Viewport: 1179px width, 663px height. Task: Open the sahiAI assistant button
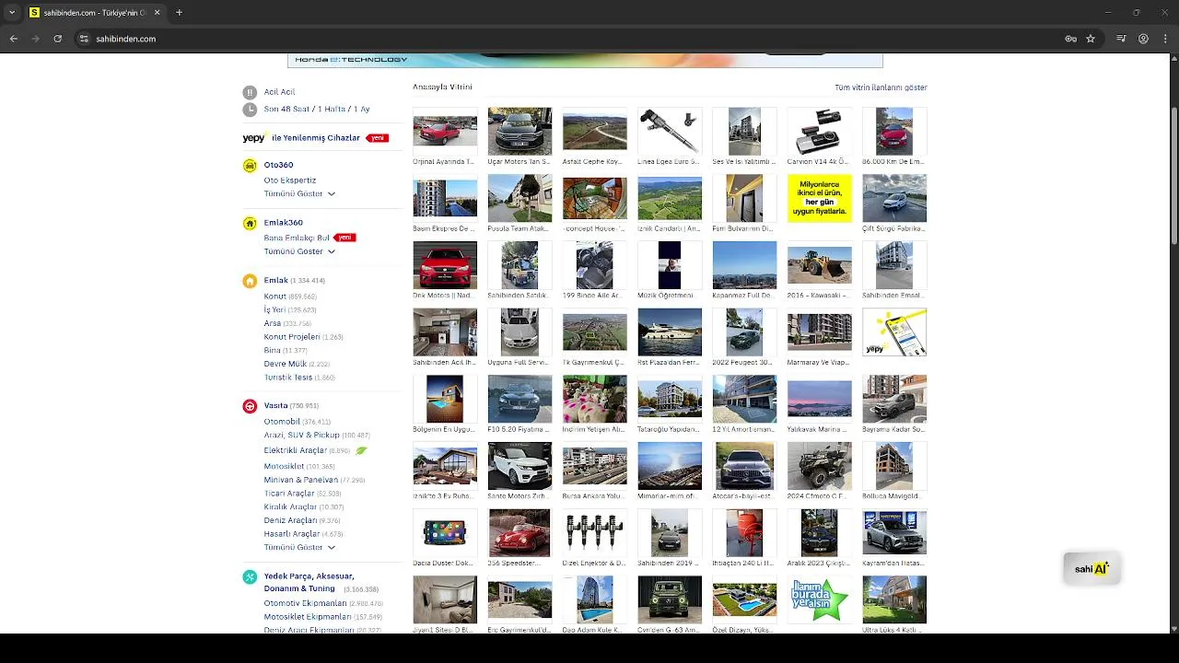pyautogui.click(x=1091, y=568)
